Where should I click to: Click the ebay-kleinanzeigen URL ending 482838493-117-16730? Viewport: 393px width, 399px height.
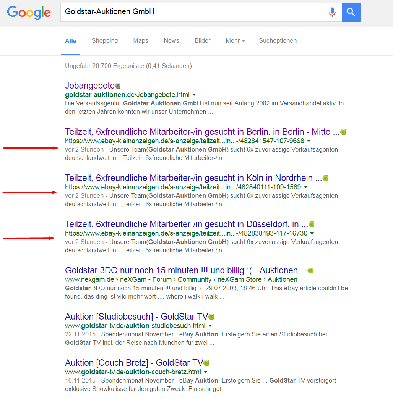(186, 233)
